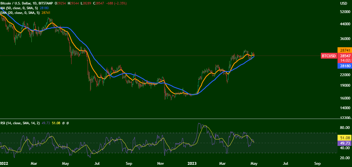Click the 52000 level on the price scale
This screenshot has width=352, height=167.
click(344, 12)
